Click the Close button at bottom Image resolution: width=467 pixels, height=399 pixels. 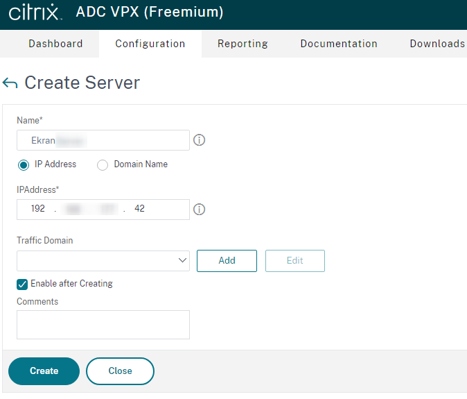click(120, 371)
